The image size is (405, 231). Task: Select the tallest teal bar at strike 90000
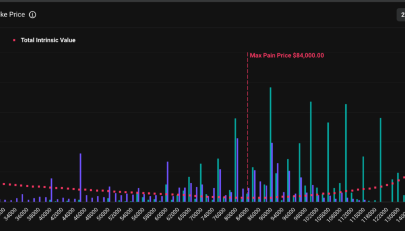pos(271,145)
